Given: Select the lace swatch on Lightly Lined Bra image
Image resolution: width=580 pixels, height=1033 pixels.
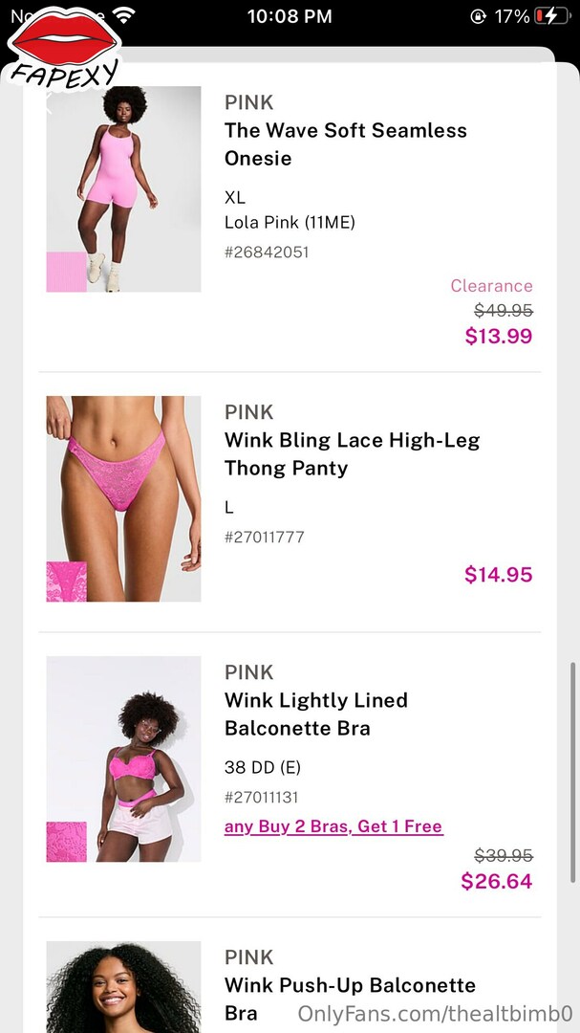Looking at the screenshot, I should pos(67,842).
